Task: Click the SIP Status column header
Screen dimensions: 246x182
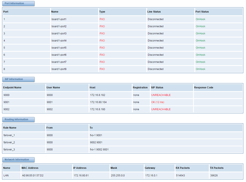Action: pyautogui.click(x=157, y=88)
